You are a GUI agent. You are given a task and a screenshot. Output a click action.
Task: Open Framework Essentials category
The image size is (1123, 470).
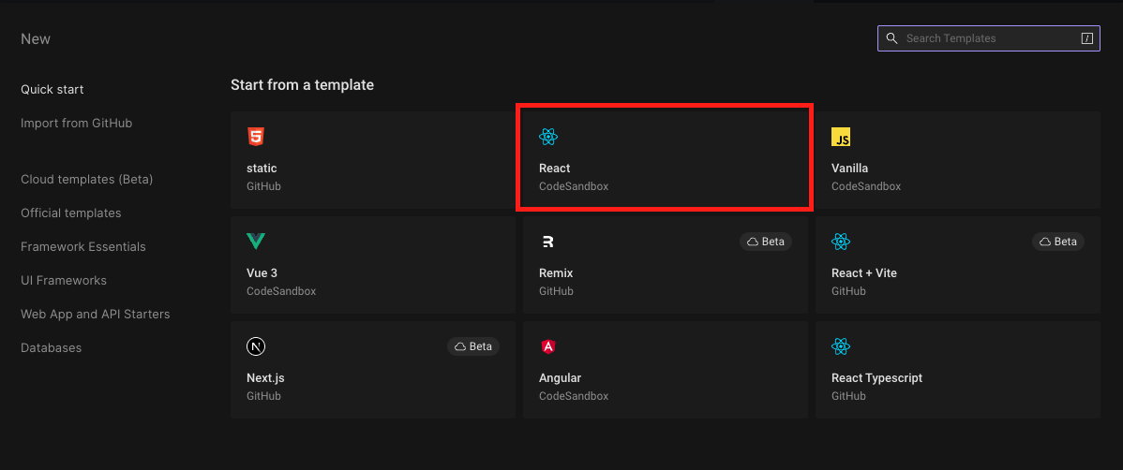[83, 247]
